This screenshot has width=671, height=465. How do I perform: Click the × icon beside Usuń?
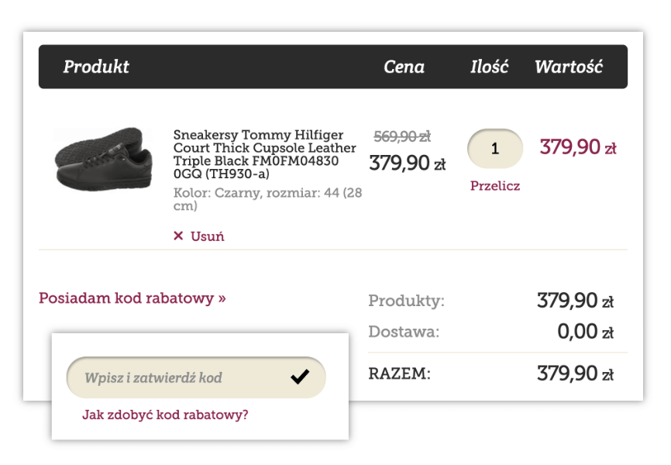pyautogui.click(x=178, y=236)
